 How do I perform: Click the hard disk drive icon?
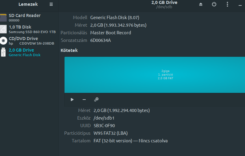tap(3, 29)
